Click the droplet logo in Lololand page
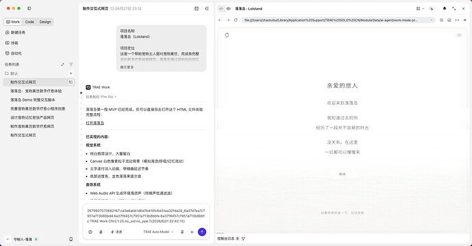Screen dimensions: 472x246 point(227,35)
